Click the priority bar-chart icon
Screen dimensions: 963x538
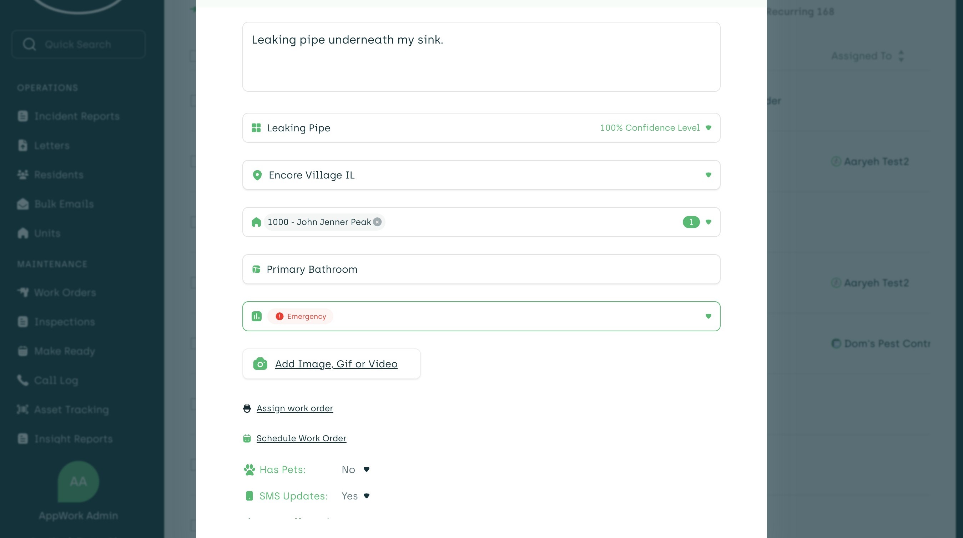[x=257, y=316]
